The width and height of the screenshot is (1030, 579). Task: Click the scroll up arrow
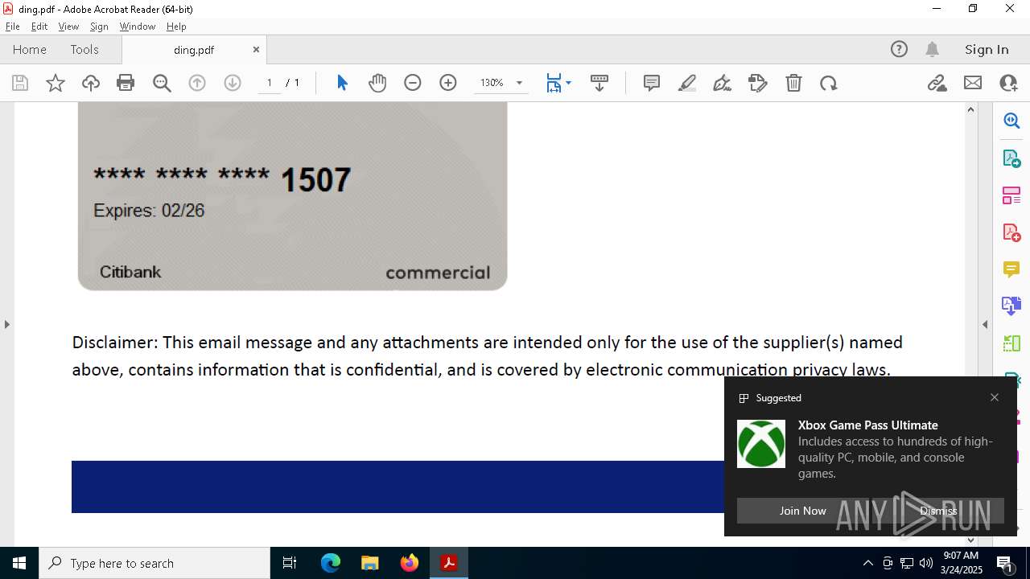click(970, 109)
